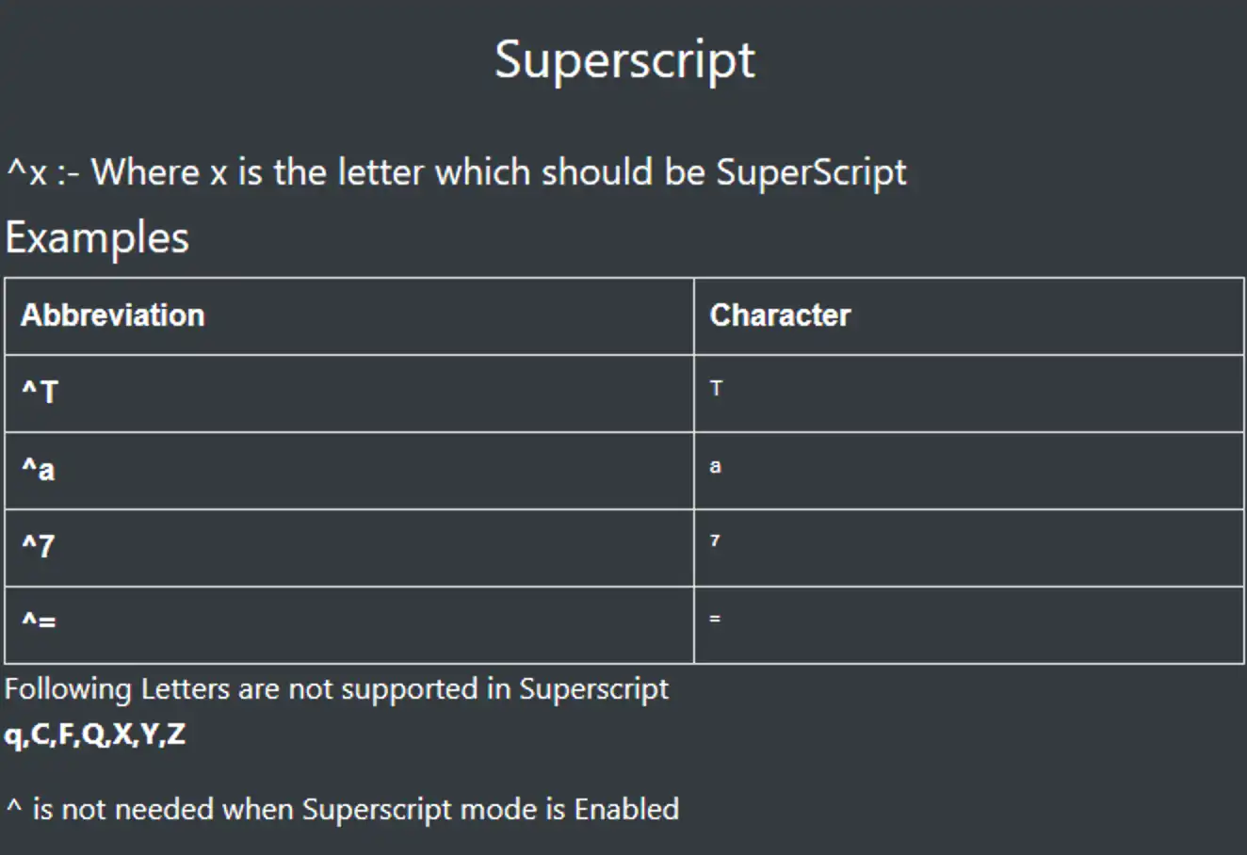Click the superscript T character

click(716, 388)
